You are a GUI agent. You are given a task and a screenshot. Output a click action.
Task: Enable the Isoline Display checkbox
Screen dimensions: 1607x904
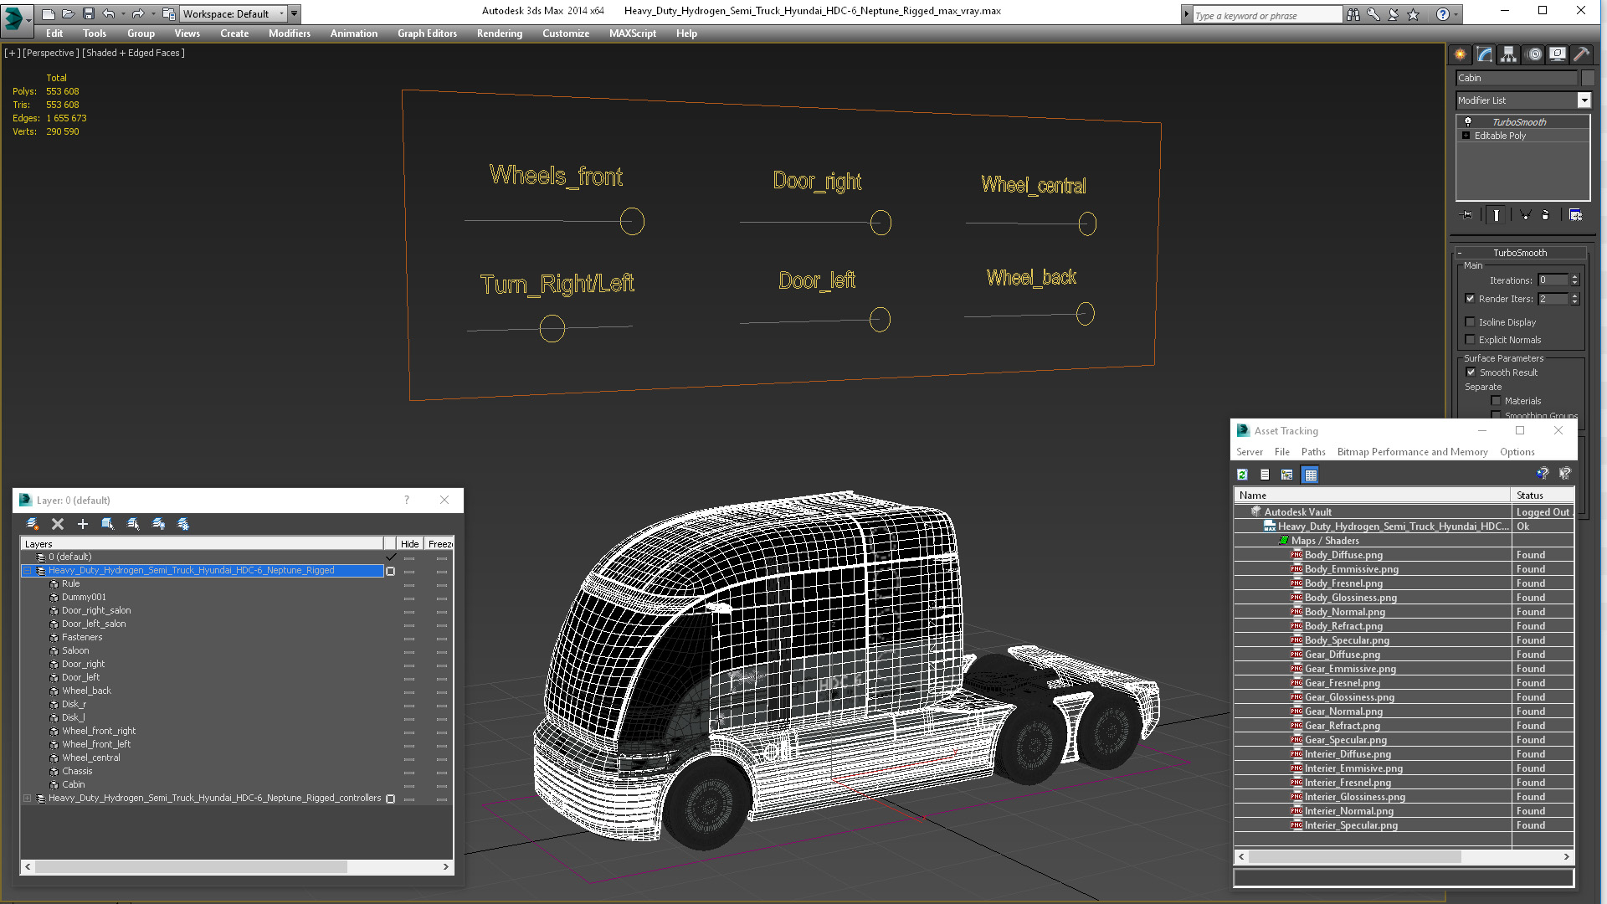1471,322
